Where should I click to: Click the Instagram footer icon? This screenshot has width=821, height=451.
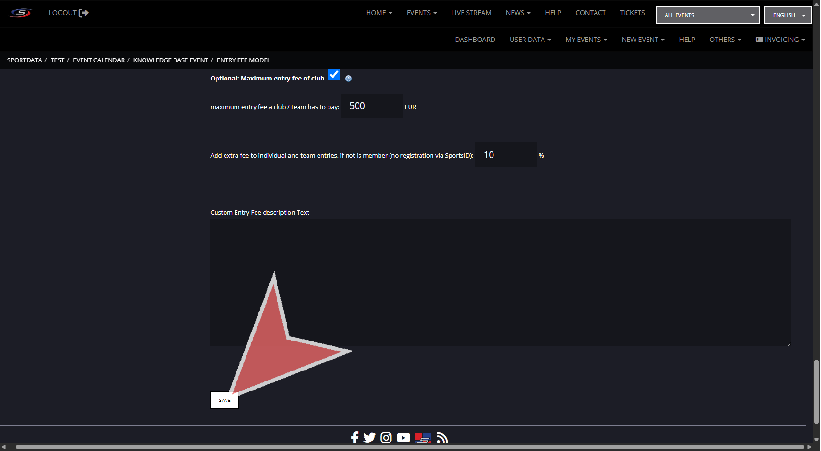386,438
